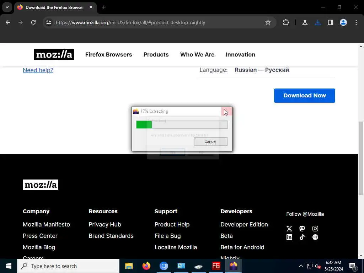This screenshot has height=273, width=364.
Task: Click the green extraction progress bar
Action: tap(182, 125)
